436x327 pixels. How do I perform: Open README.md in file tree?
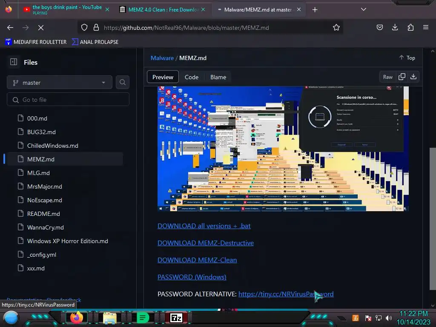point(43,214)
